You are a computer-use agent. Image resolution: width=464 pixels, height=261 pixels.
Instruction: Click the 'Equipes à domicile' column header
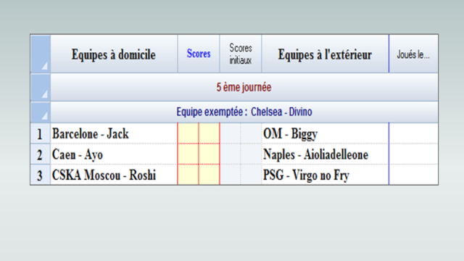tap(114, 54)
